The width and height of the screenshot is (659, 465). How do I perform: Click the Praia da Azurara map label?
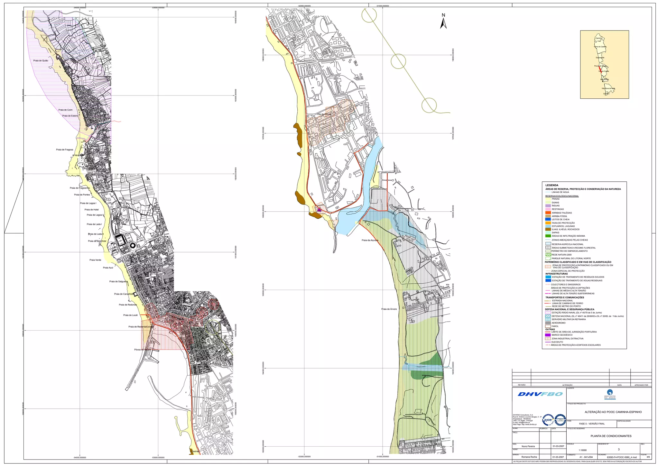pyautogui.click(x=370, y=240)
